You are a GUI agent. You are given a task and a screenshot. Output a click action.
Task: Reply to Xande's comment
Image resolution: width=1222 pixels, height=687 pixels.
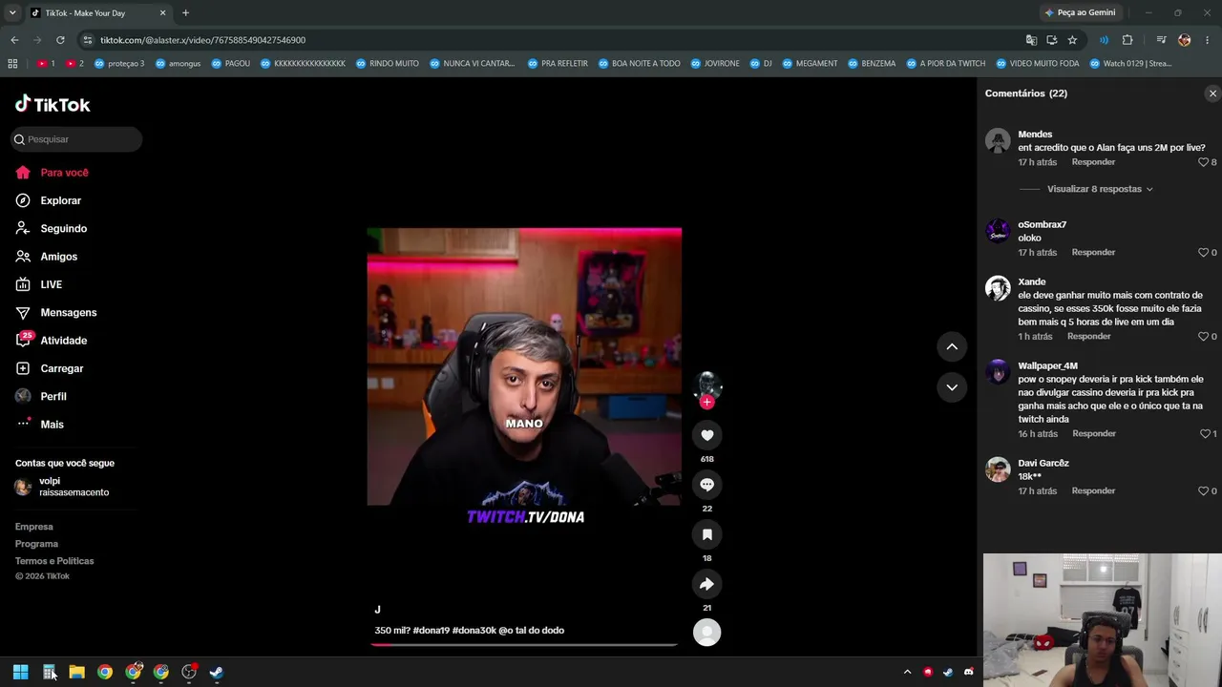click(x=1088, y=337)
